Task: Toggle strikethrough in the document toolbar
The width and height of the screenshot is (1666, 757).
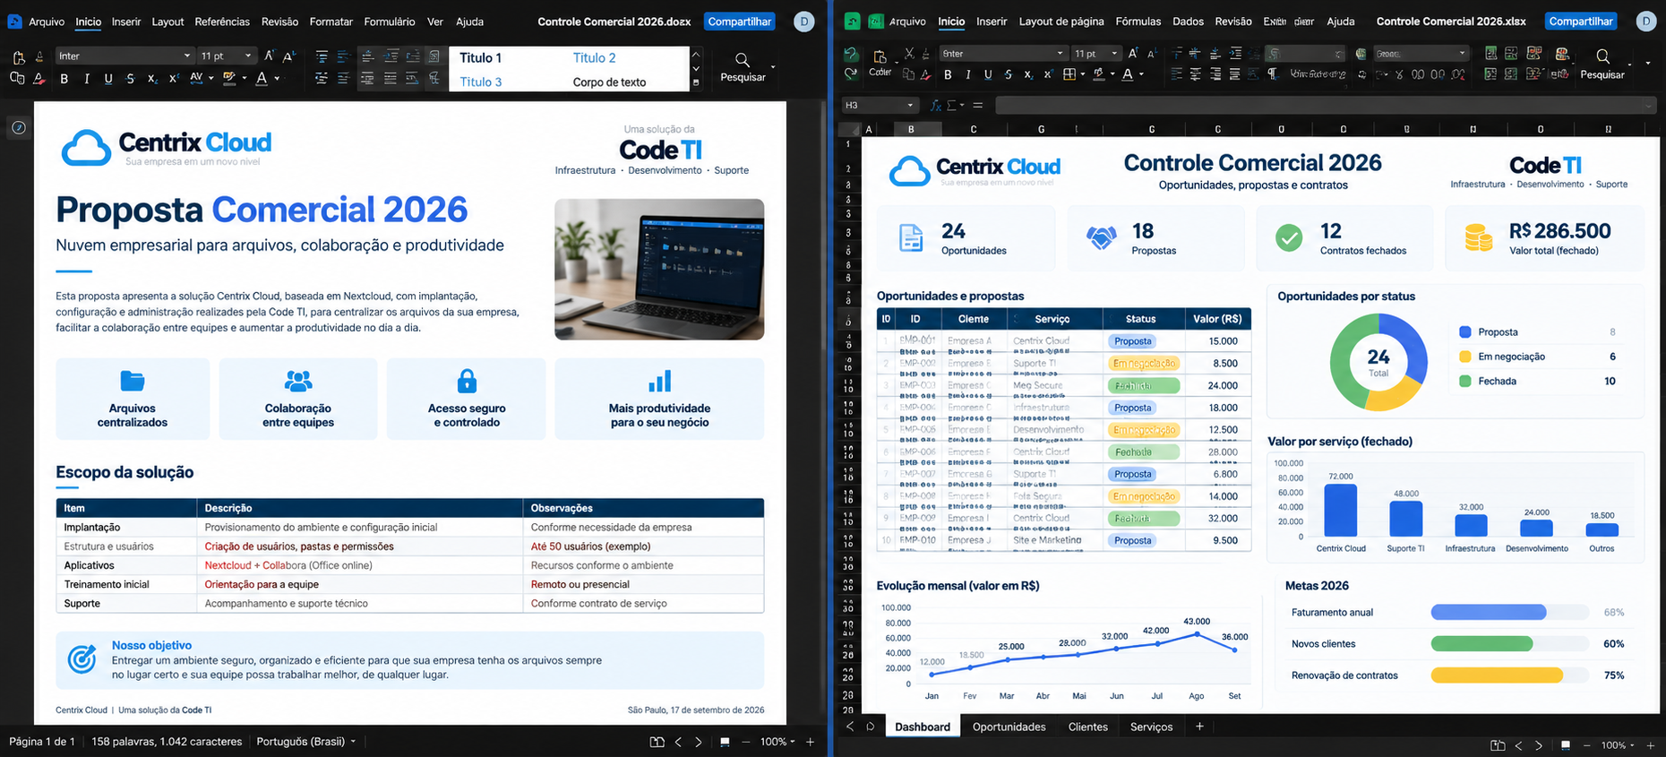Action: pos(130,79)
